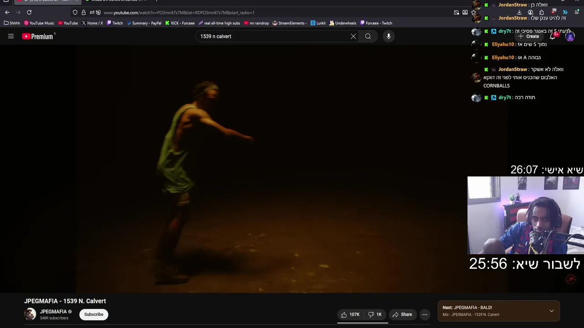Click the Create button
The height and width of the screenshot is (328, 584).
[528, 36]
